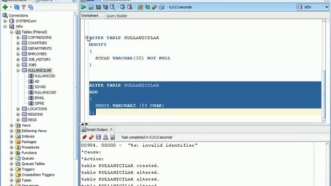
Task: Click 'table KULLANICILAR created.' output line
Action: [120, 165]
